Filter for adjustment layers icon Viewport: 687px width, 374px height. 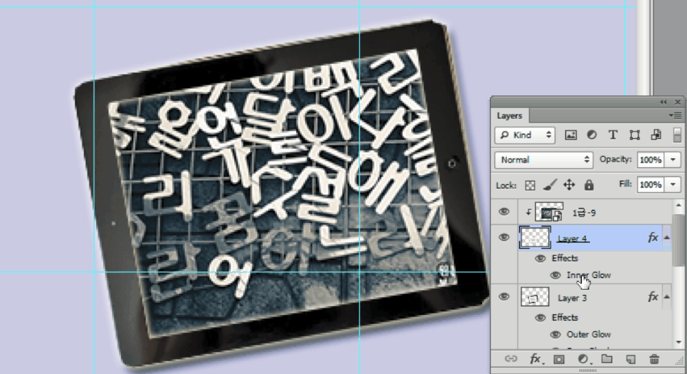(592, 135)
